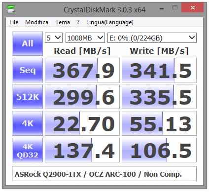Viewport: 209px width, 192px height.
Task: Start the Seq benchmark test
Action: coord(28,70)
